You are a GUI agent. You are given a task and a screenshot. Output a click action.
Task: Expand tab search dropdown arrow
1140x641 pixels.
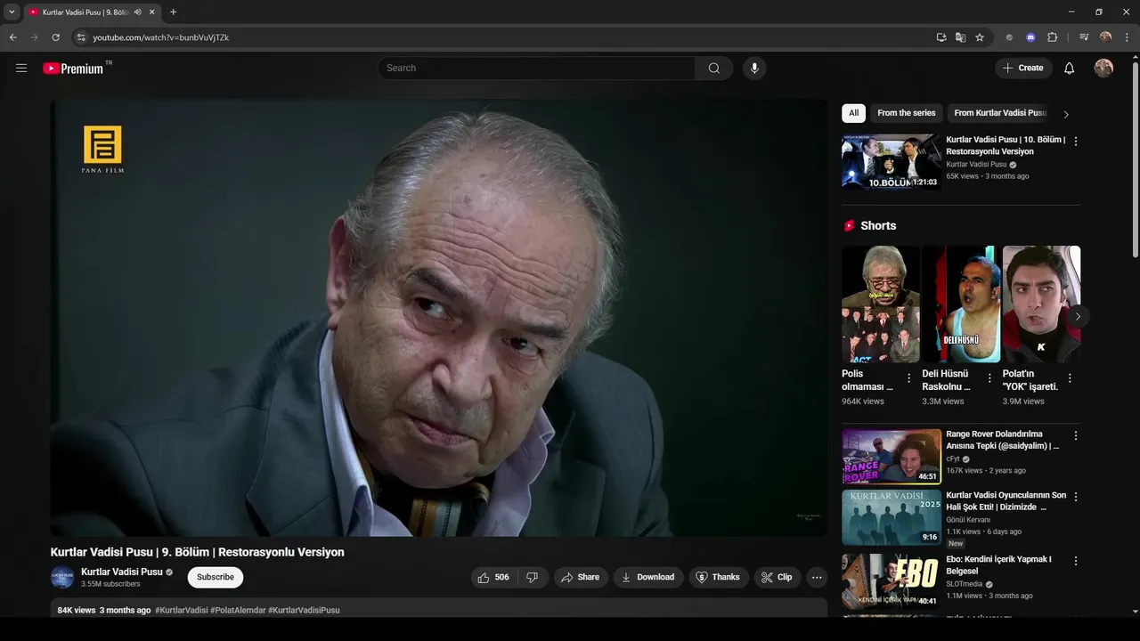click(12, 12)
